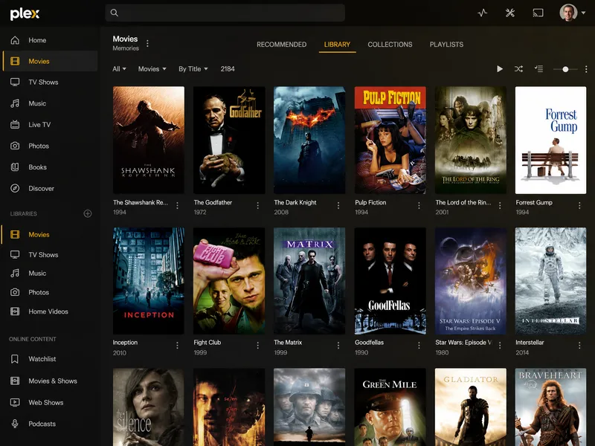This screenshot has height=446, width=595.
Task: Open Interstellar poster
Action: (x=550, y=281)
